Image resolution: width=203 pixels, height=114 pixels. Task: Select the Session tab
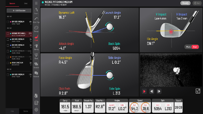(12, 4)
